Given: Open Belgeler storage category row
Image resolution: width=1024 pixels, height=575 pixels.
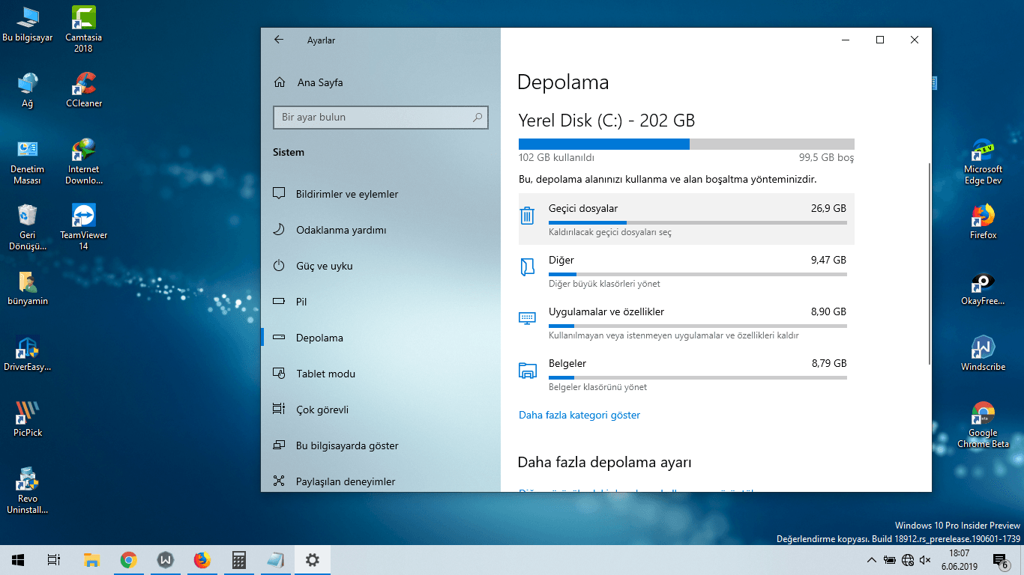Looking at the screenshot, I should click(x=687, y=374).
